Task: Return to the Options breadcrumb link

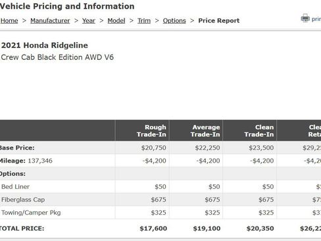Action: 174,20
